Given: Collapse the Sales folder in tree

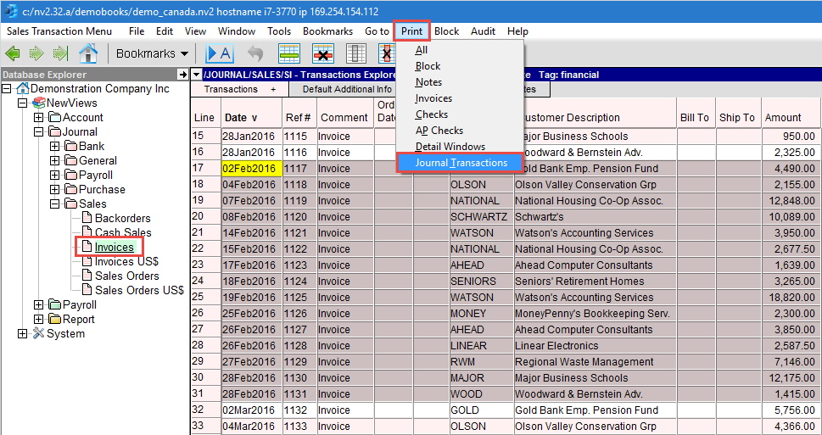Looking at the screenshot, I should (x=54, y=204).
